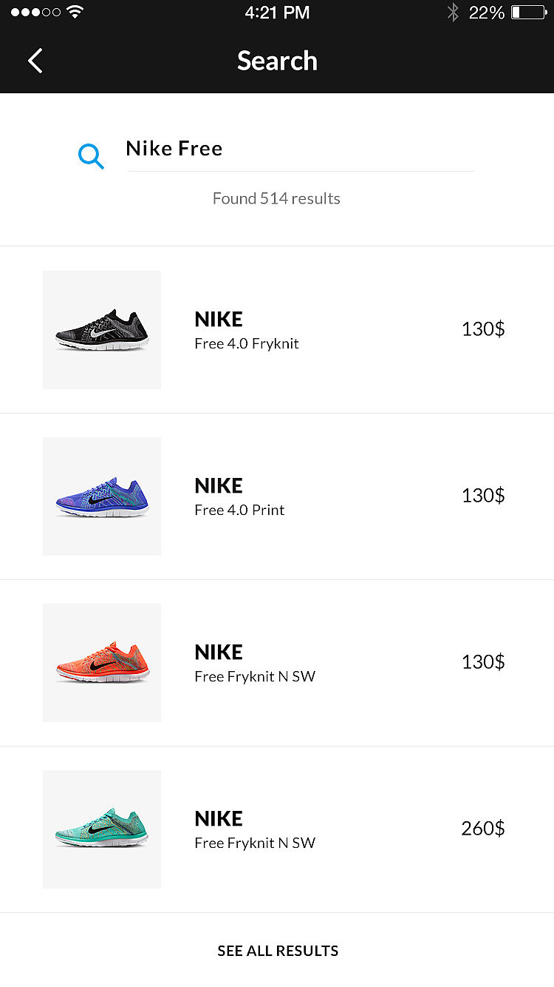Tap the Wi-Fi status icon
Image resolution: width=554 pixels, height=987 pixels.
[x=75, y=12]
